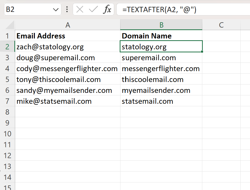Click the Name Box showing B2
250x190 pixels.
point(33,9)
